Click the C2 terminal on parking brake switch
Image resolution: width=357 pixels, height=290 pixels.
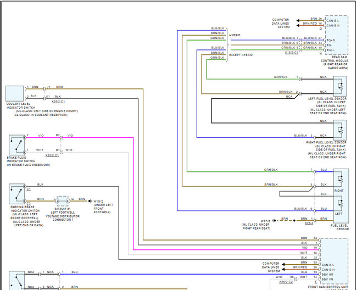click(x=29, y=204)
